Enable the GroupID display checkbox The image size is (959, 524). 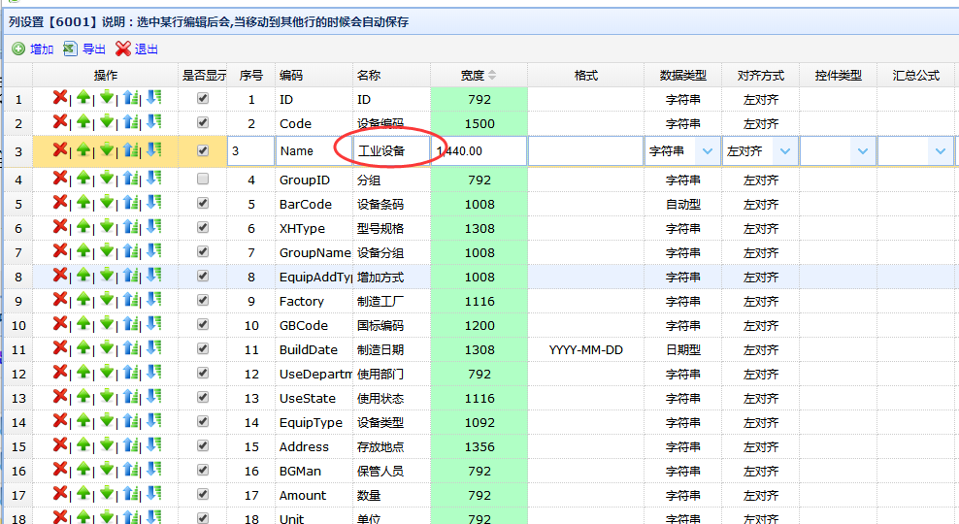click(x=203, y=180)
